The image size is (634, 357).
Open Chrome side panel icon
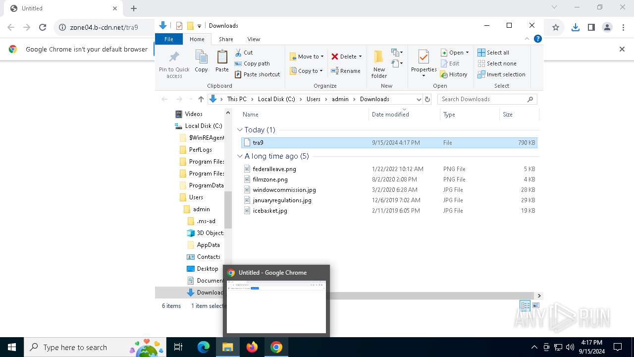[591, 27]
